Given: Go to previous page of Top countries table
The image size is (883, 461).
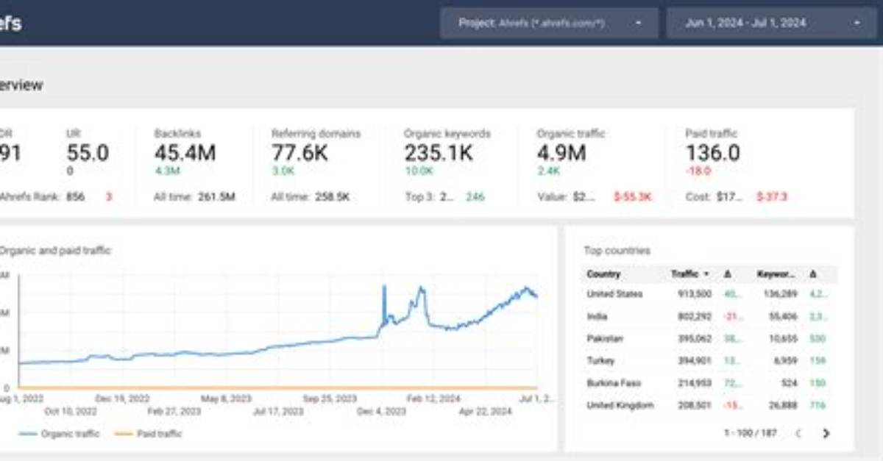Looking at the screenshot, I should click(798, 434).
